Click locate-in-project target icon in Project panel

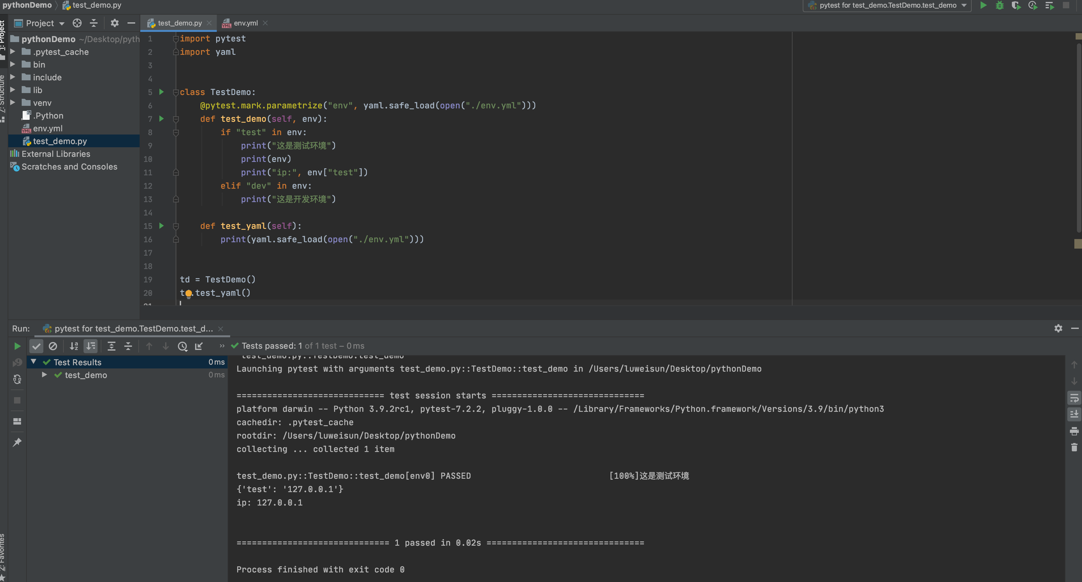tap(77, 23)
